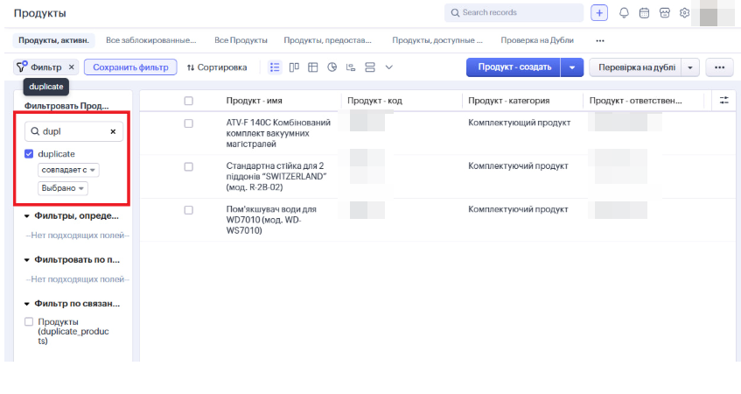Screen dimensions: 741x394
Task: Click Сортировка button
Action: click(x=217, y=67)
